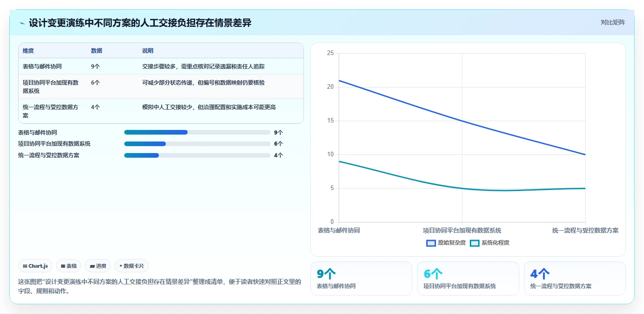Click the 统一流程与受控数据方案 progress bar

coord(197,155)
